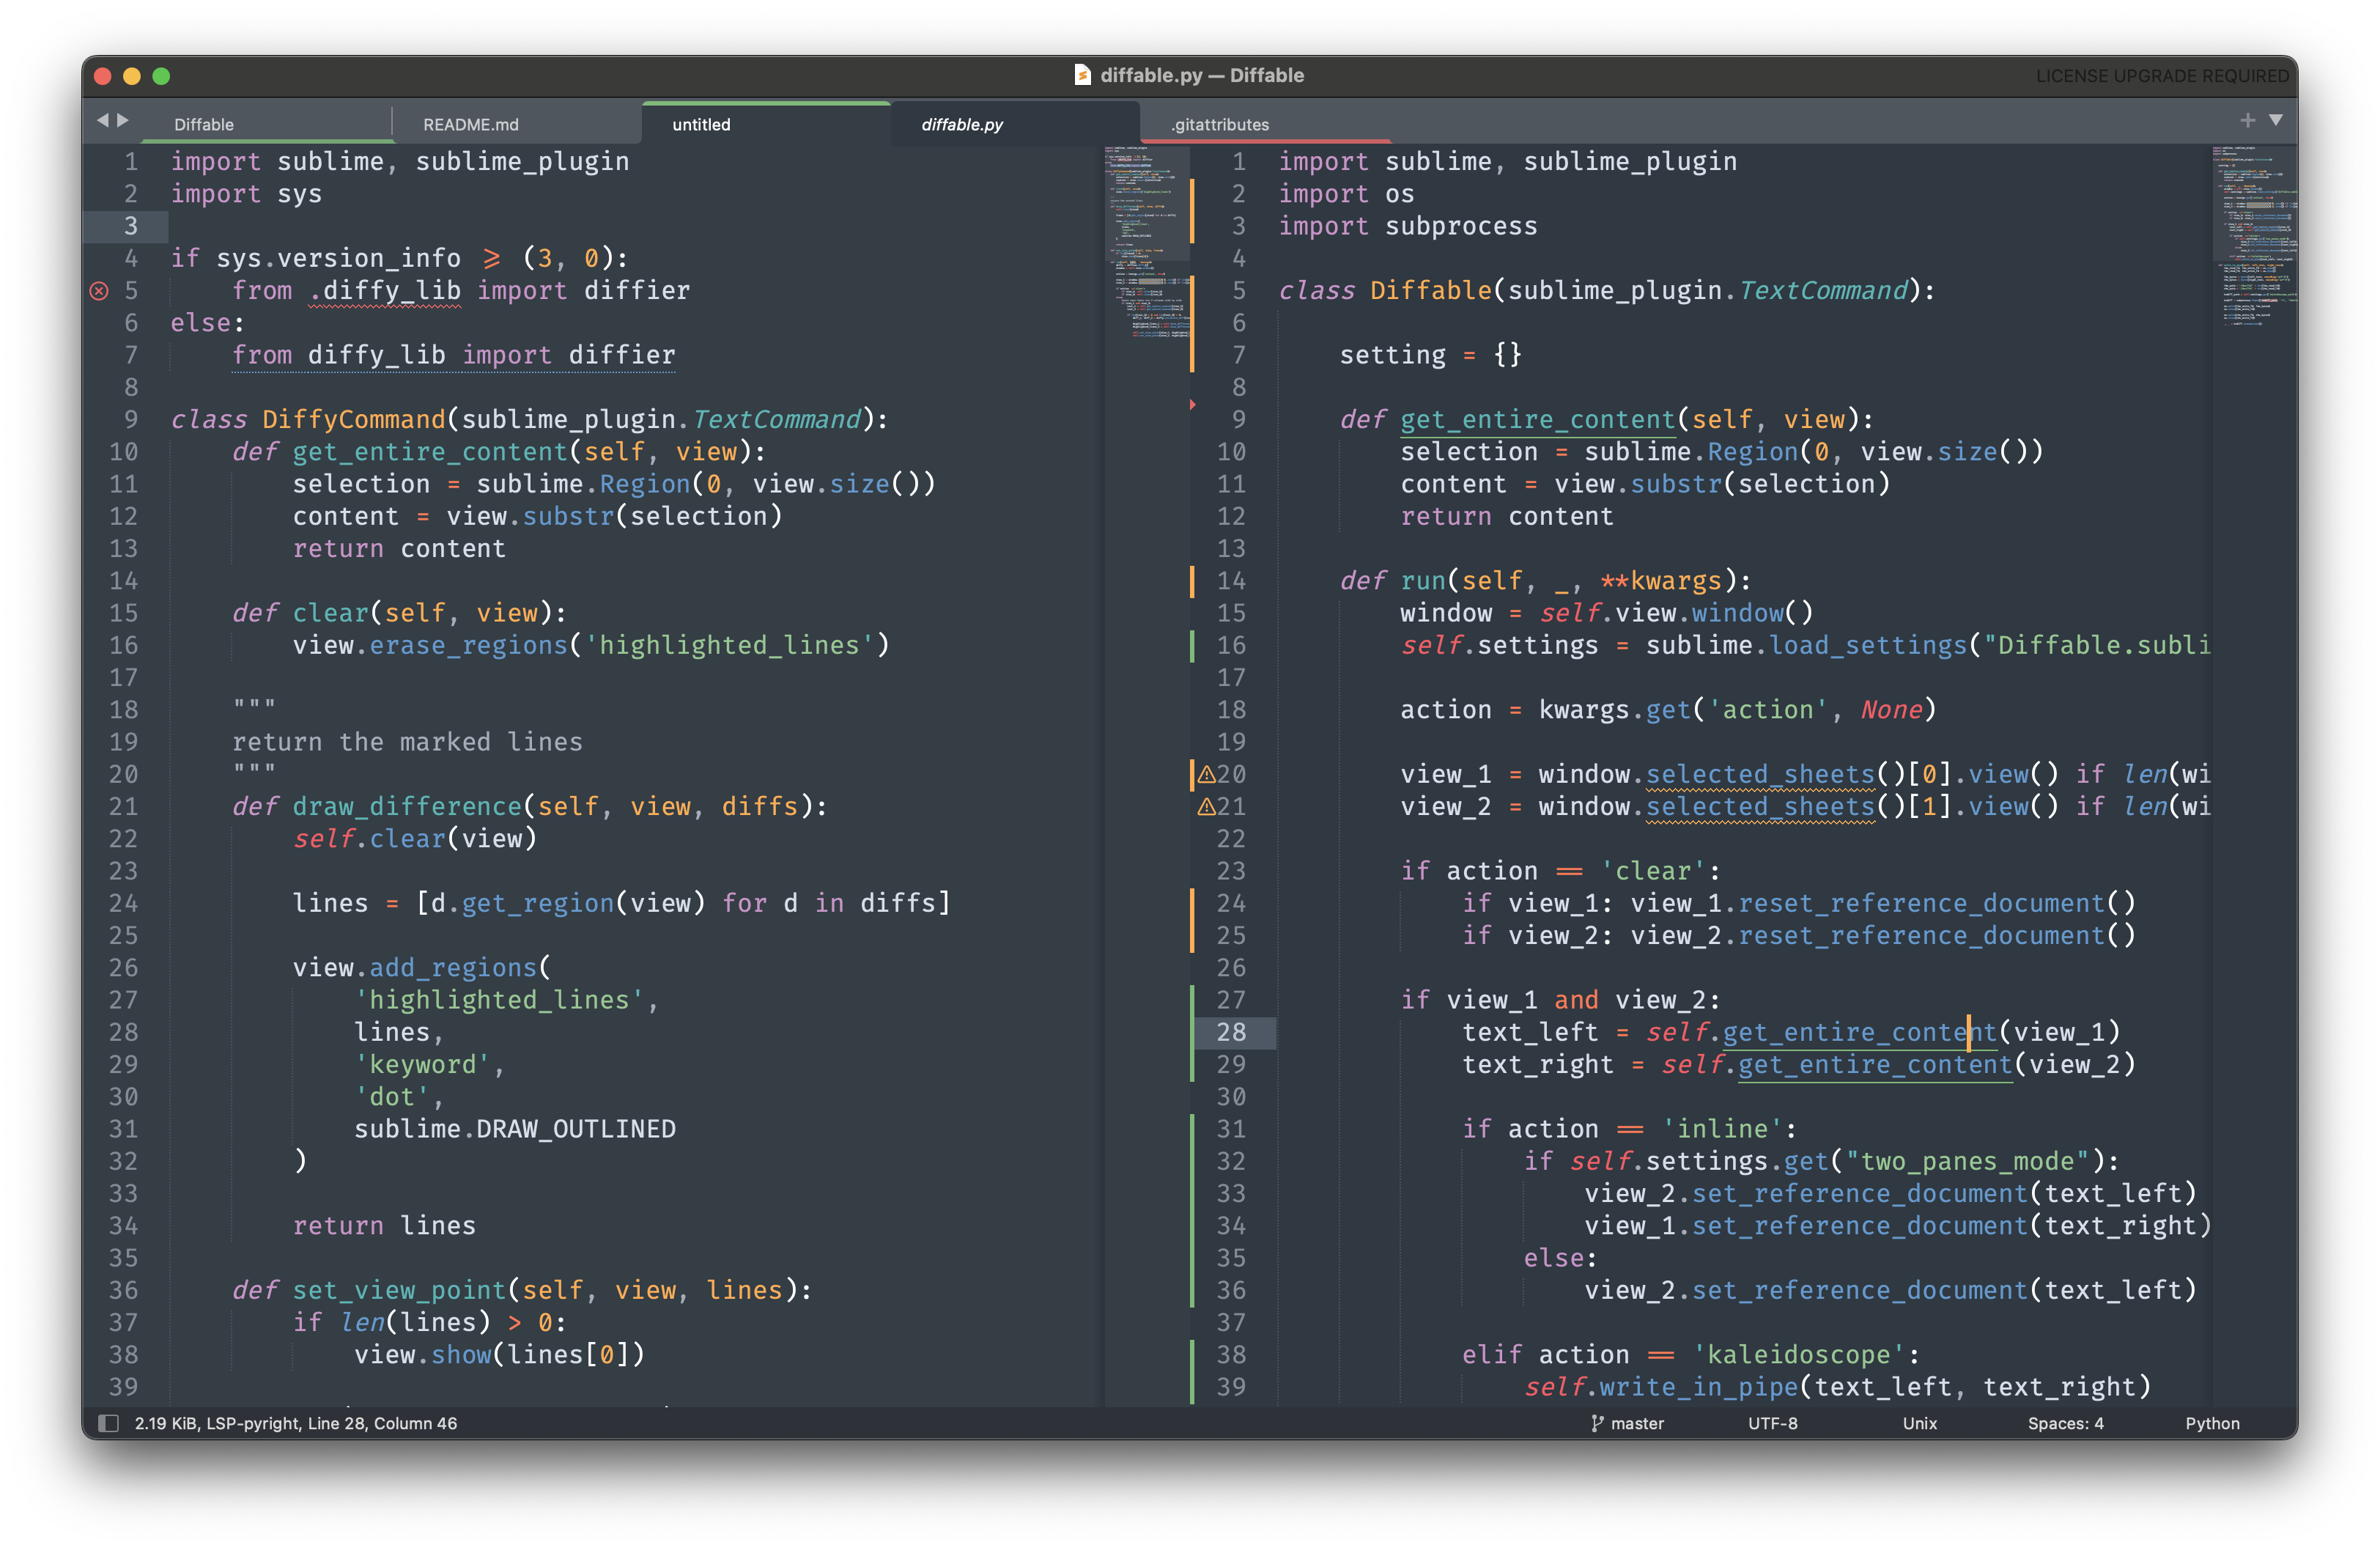The height and width of the screenshot is (1548, 2380).
Task: Switch to the .gitattributes tab
Action: click(x=1219, y=125)
